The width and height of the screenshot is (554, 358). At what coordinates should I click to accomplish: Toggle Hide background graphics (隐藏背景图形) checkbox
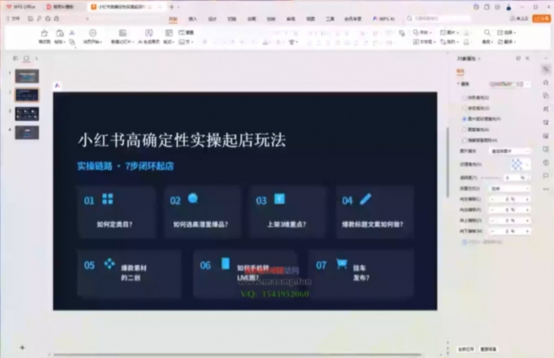click(464, 140)
